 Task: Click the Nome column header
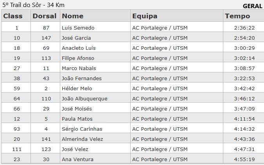click(73, 16)
